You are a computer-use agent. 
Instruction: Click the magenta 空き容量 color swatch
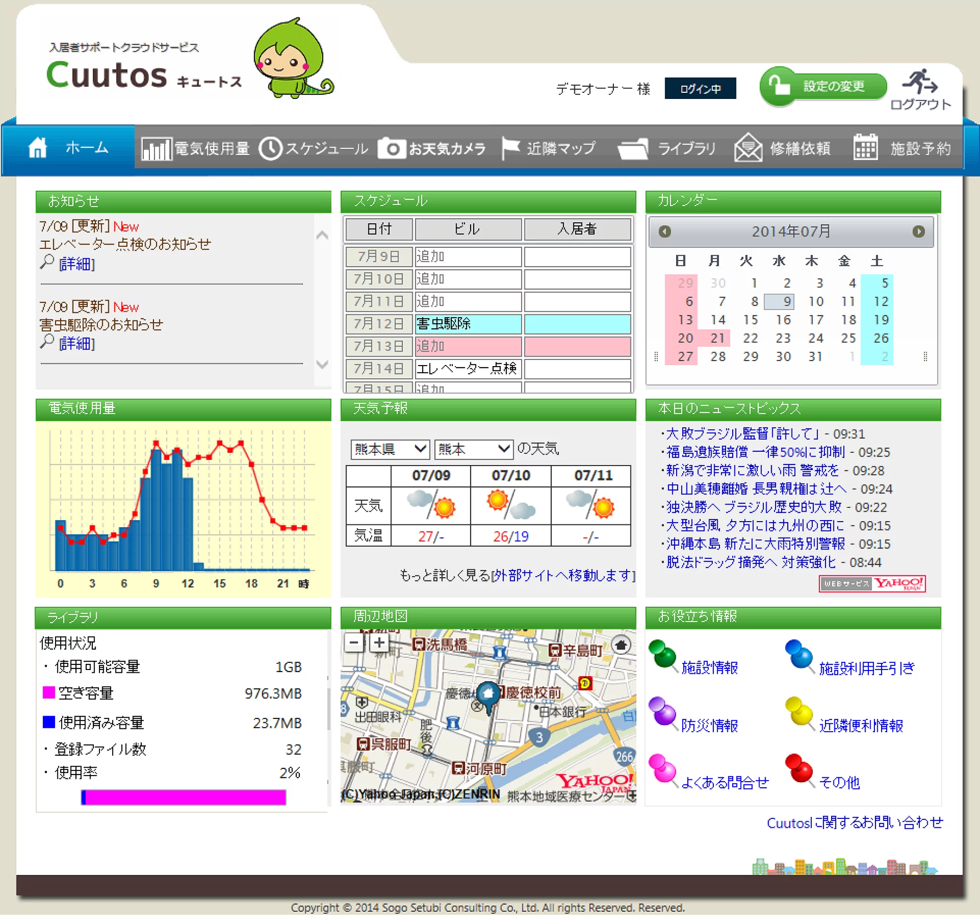(49, 692)
